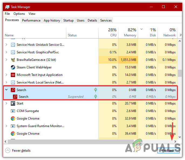Maximize the Task Manager window
Image resolution: width=185 pixels, height=160 pixels.
(x=163, y=7)
